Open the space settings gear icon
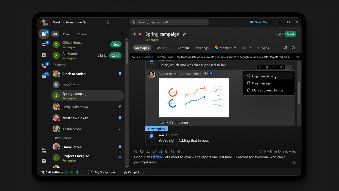 click(135, 34)
